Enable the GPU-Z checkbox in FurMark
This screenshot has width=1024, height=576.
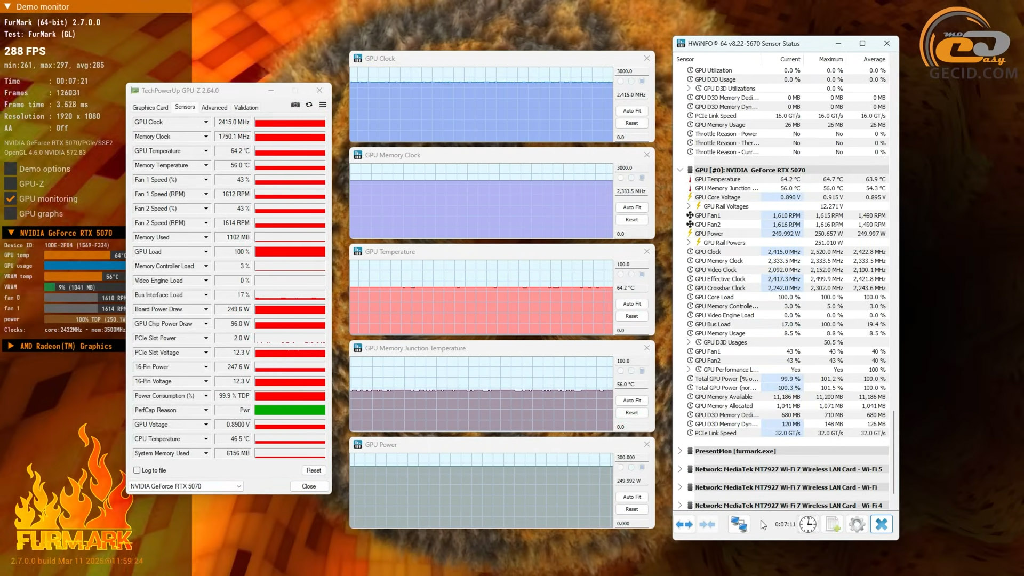point(11,184)
